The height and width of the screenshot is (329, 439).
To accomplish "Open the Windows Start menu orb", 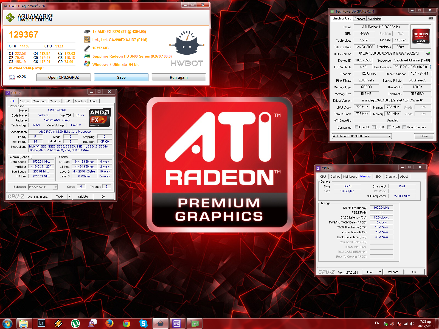I will point(7,324).
